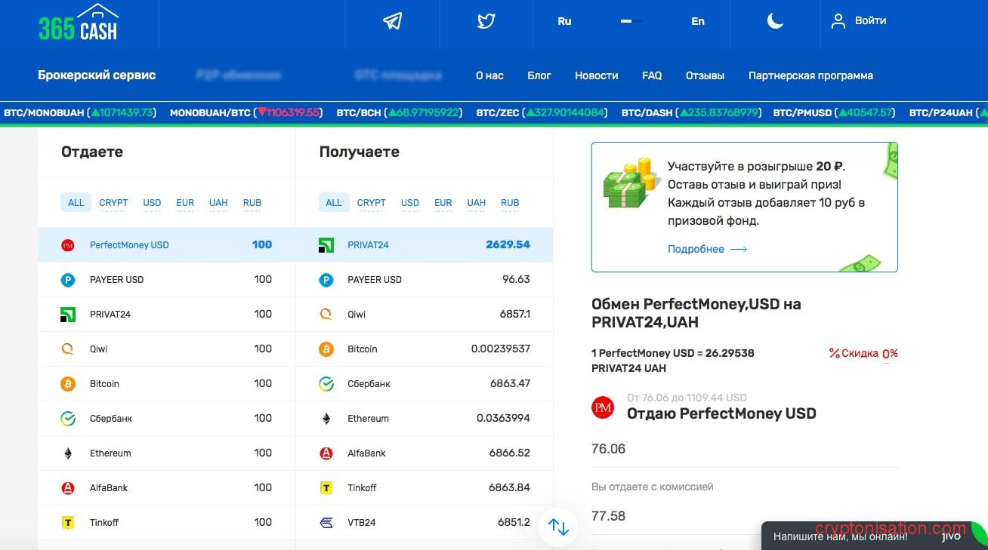Open the FAQ menu item

[x=652, y=75]
